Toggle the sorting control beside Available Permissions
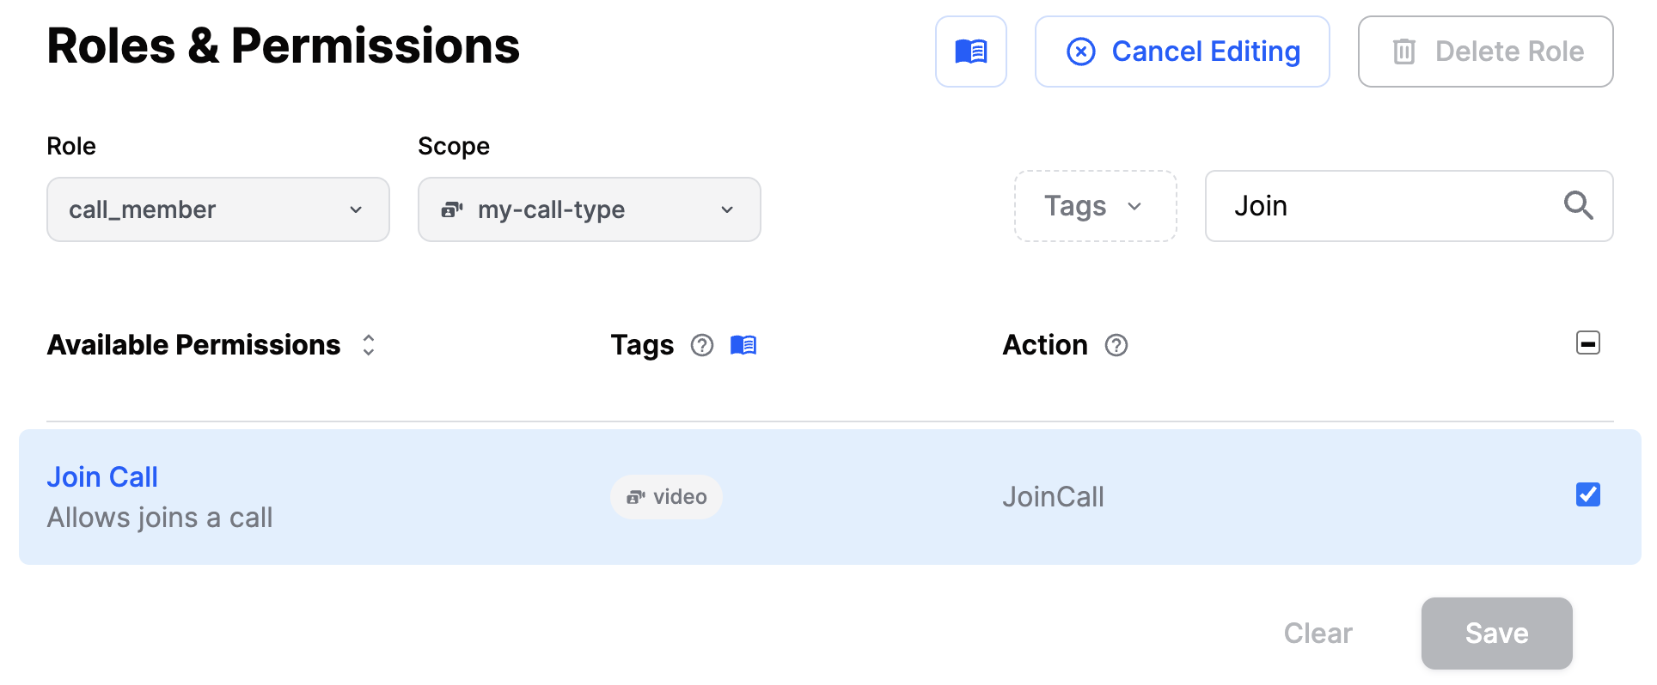 point(368,345)
